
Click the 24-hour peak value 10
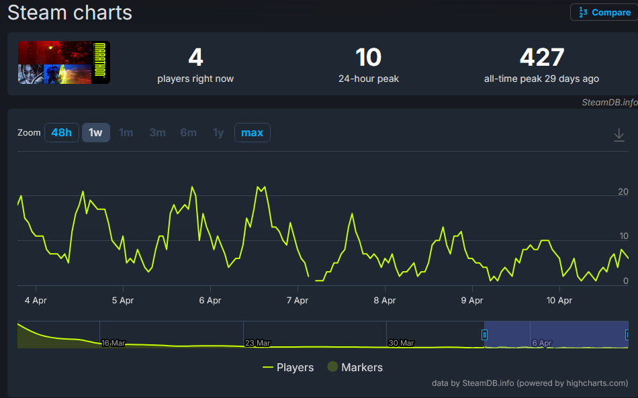point(369,57)
